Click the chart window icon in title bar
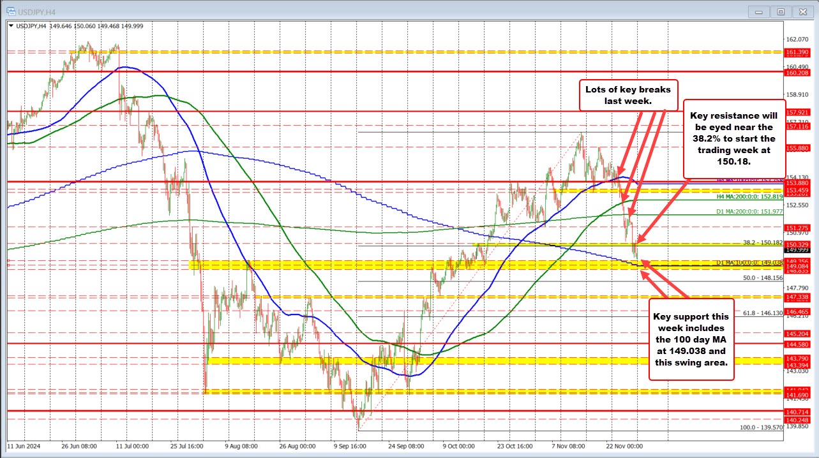Image resolution: width=819 pixels, height=458 pixels. point(11,11)
